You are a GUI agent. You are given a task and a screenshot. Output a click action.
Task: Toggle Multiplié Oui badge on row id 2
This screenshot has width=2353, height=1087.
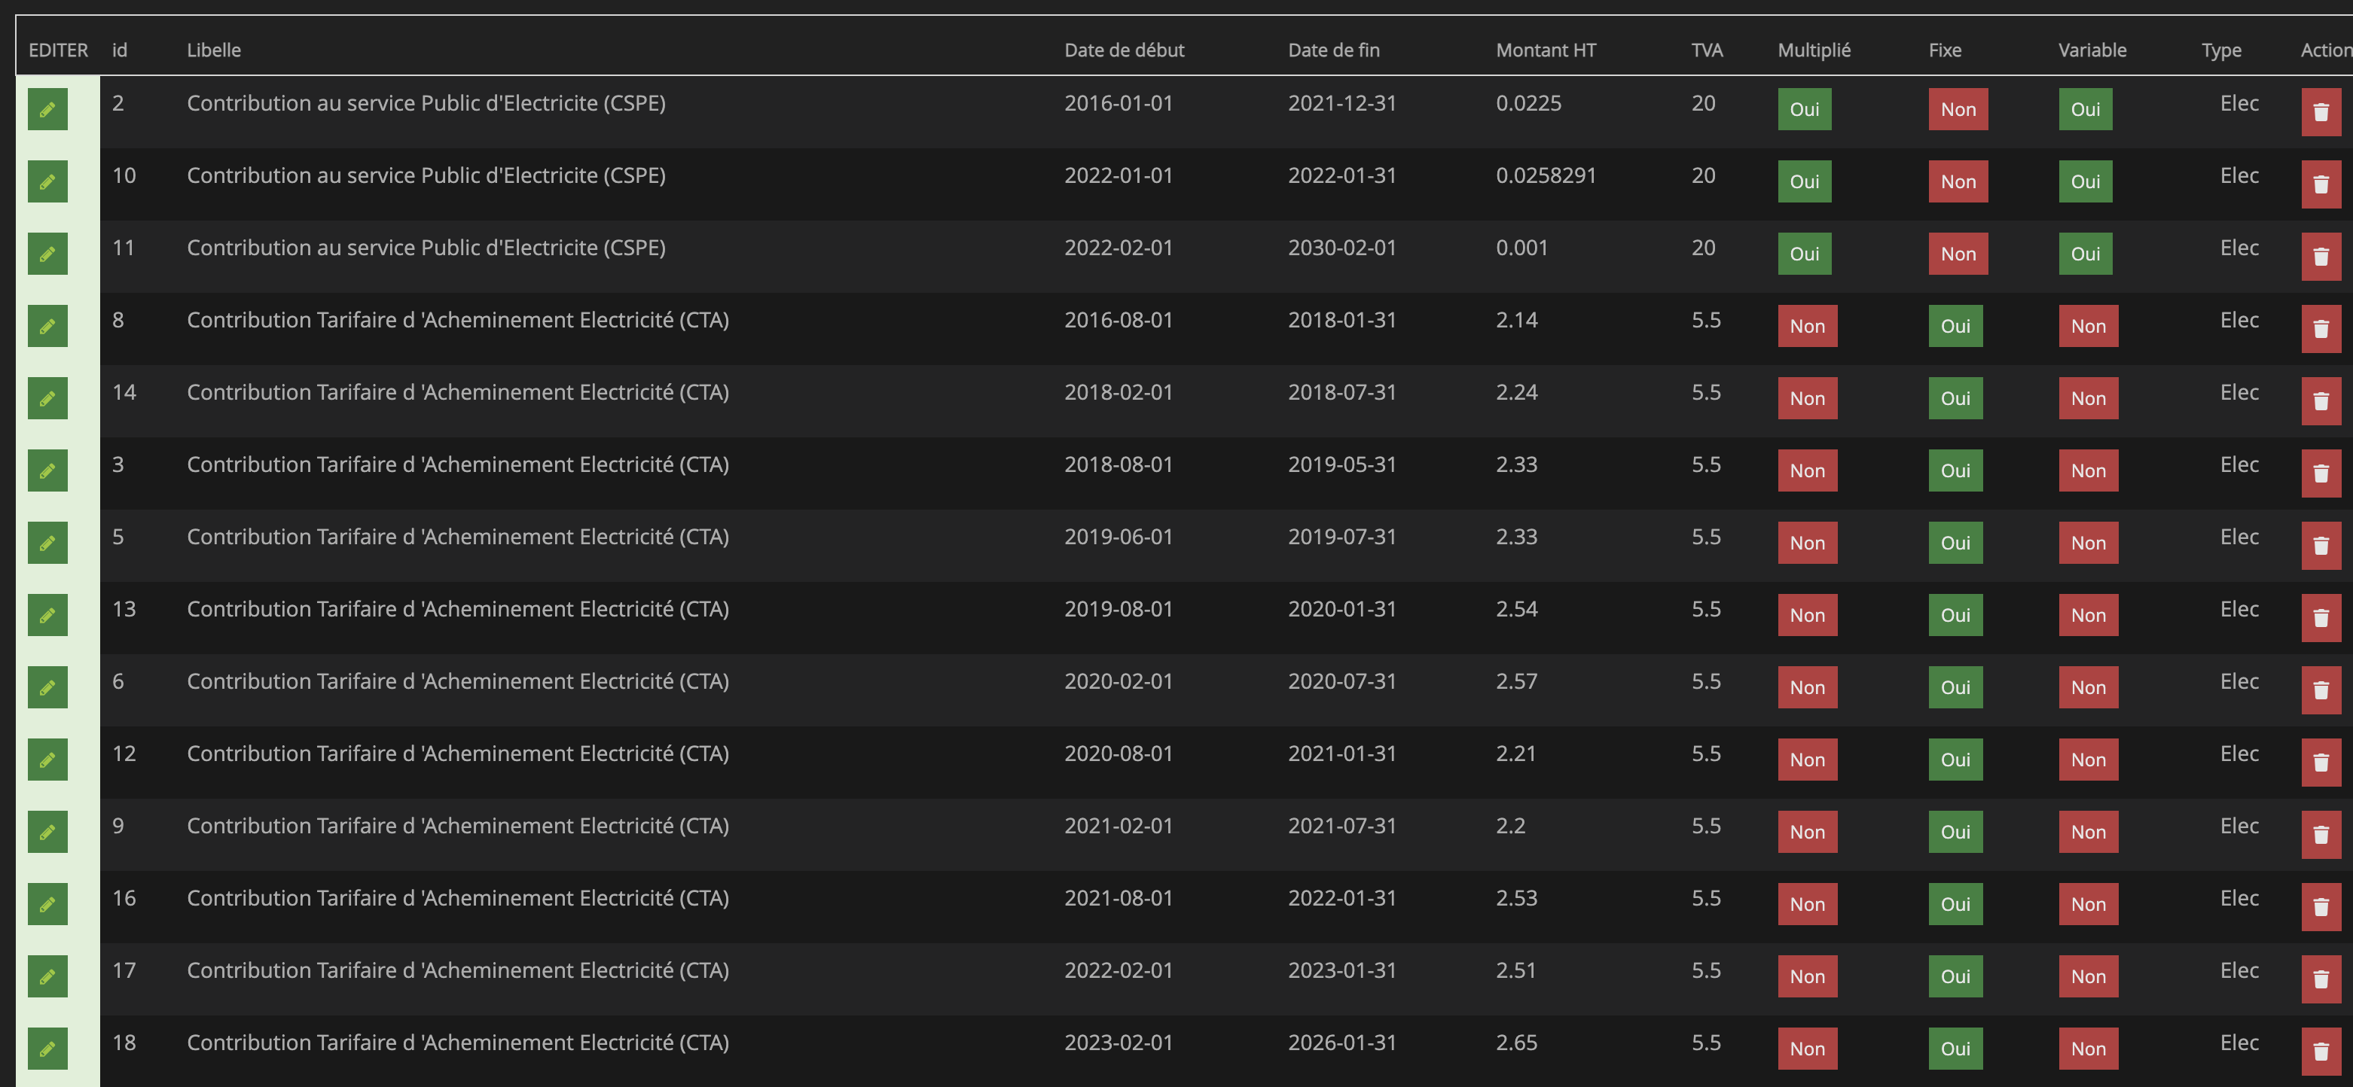pyautogui.click(x=1804, y=109)
